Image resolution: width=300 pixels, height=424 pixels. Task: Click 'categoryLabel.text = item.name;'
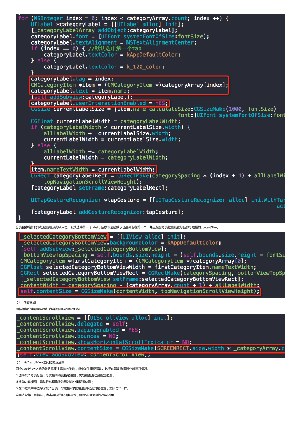(80, 91)
